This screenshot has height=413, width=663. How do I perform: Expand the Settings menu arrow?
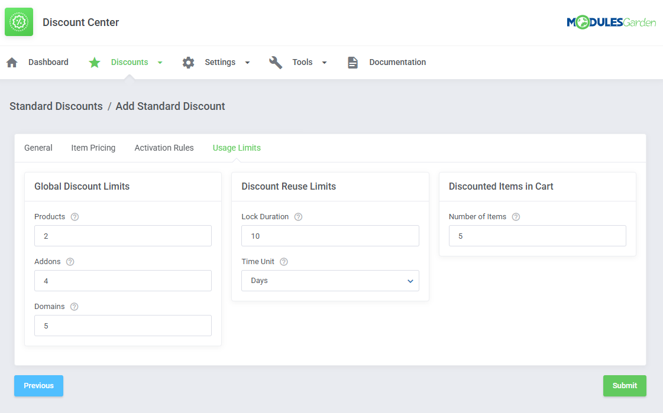(247, 63)
